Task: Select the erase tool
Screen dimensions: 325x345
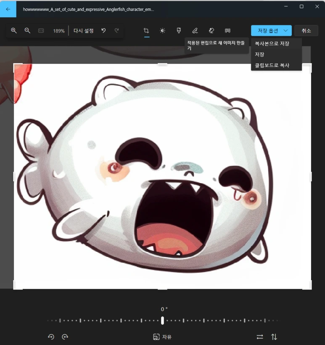Action: pyautogui.click(x=211, y=31)
